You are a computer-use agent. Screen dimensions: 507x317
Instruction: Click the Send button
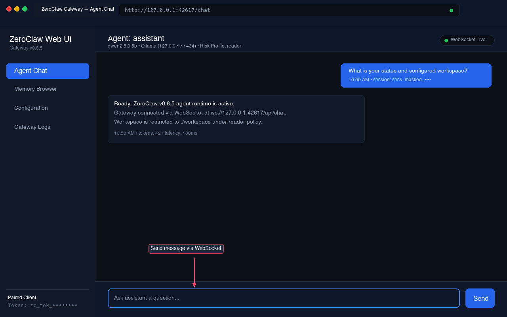(480, 298)
